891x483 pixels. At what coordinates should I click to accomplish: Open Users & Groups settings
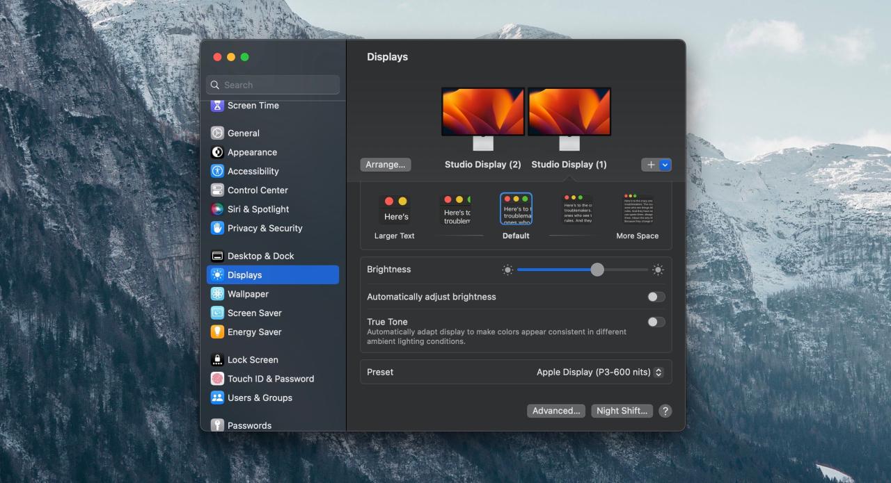[x=273, y=398]
